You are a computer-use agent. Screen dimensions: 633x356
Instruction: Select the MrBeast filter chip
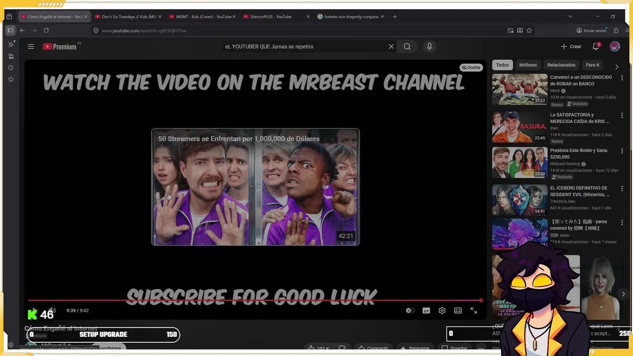[528, 65]
